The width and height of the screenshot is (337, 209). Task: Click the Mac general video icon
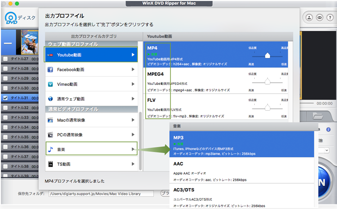pos(50,120)
